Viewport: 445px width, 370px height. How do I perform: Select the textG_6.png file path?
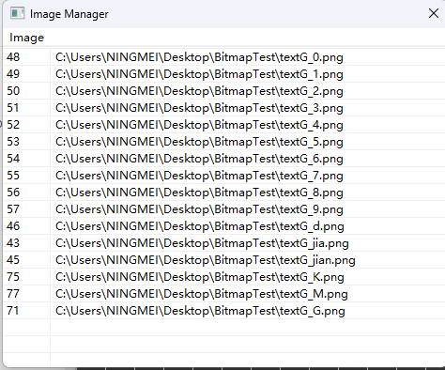199,159
